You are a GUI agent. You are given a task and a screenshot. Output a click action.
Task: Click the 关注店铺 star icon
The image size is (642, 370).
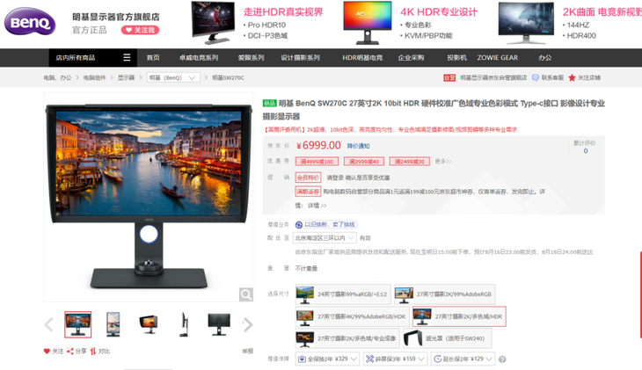[572, 77]
